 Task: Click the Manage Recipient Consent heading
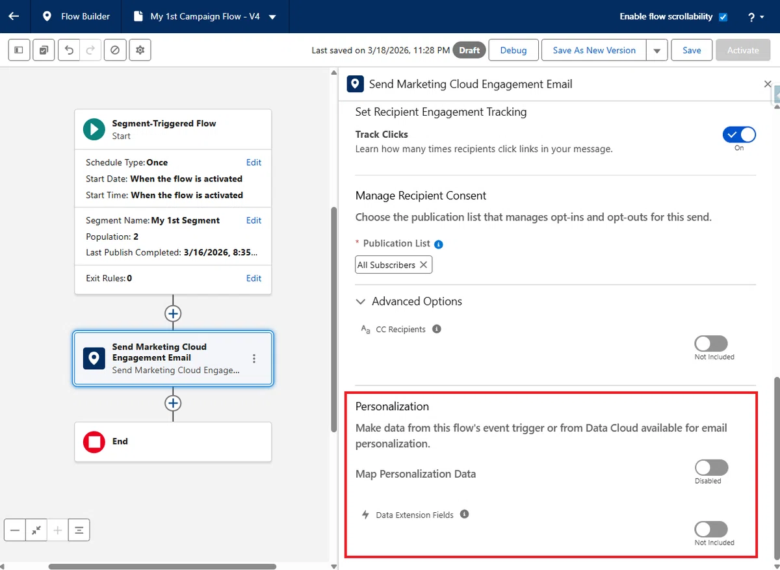tap(421, 196)
